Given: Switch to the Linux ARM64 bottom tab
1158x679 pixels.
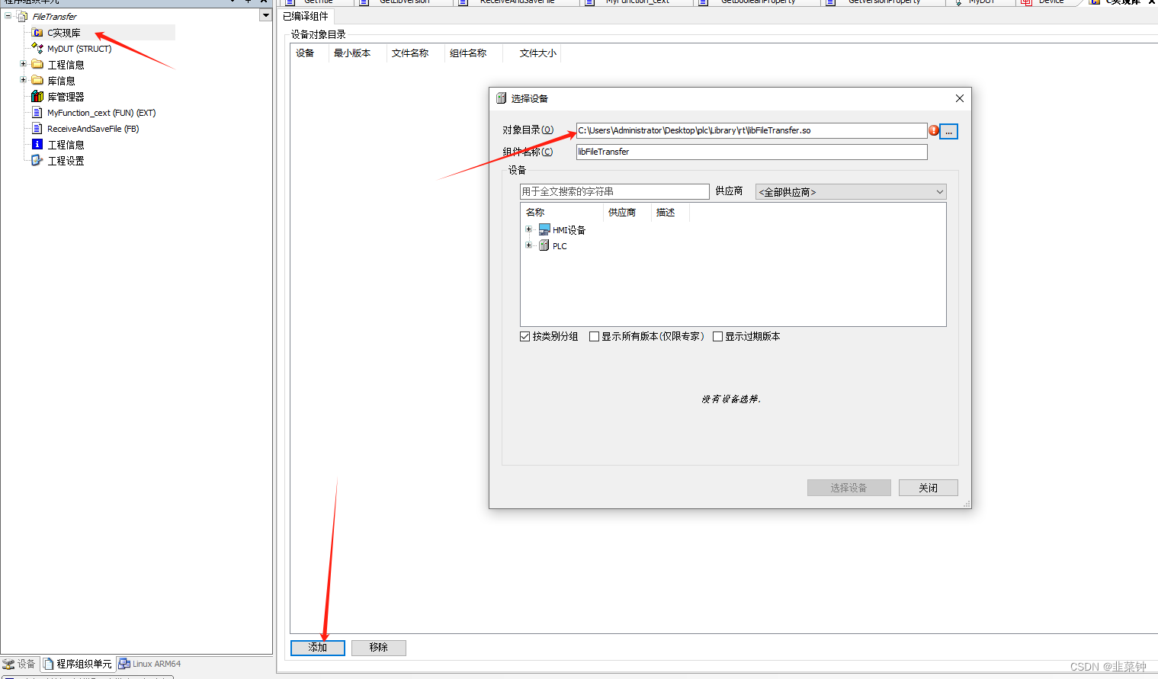Looking at the screenshot, I should click(150, 664).
